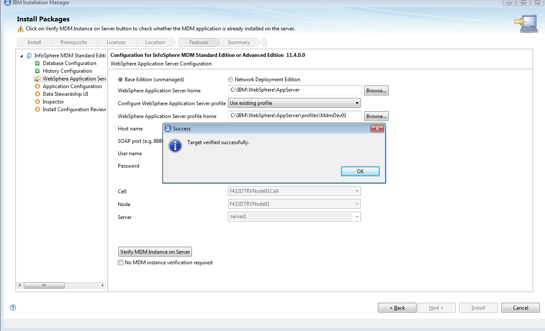545x331 pixels.
Task: Select Data Stewardship UI in the tree
Action: 66,94
